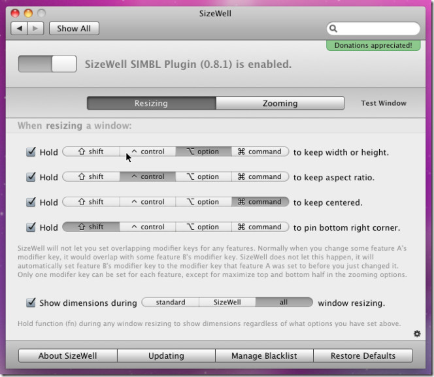This screenshot has height=377, width=434.
Task: Click the Donations appreciated! banner
Action: coord(373,45)
